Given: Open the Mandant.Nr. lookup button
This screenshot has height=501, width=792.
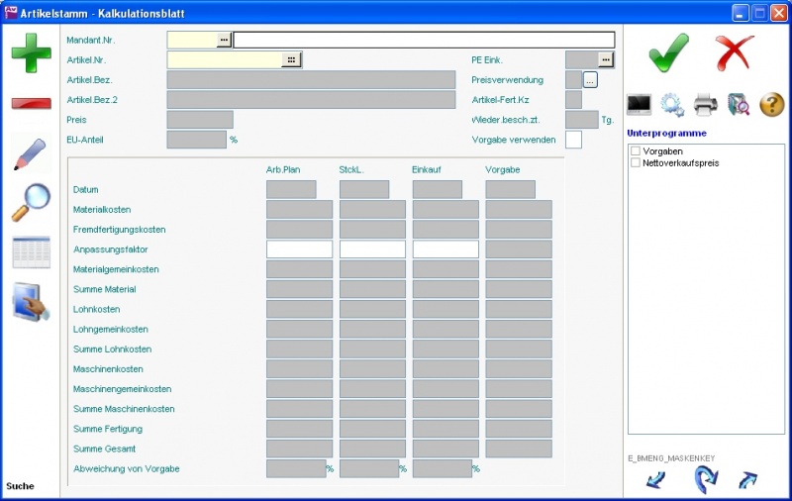Looking at the screenshot, I should pyautogui.click(x=224, y=40).
